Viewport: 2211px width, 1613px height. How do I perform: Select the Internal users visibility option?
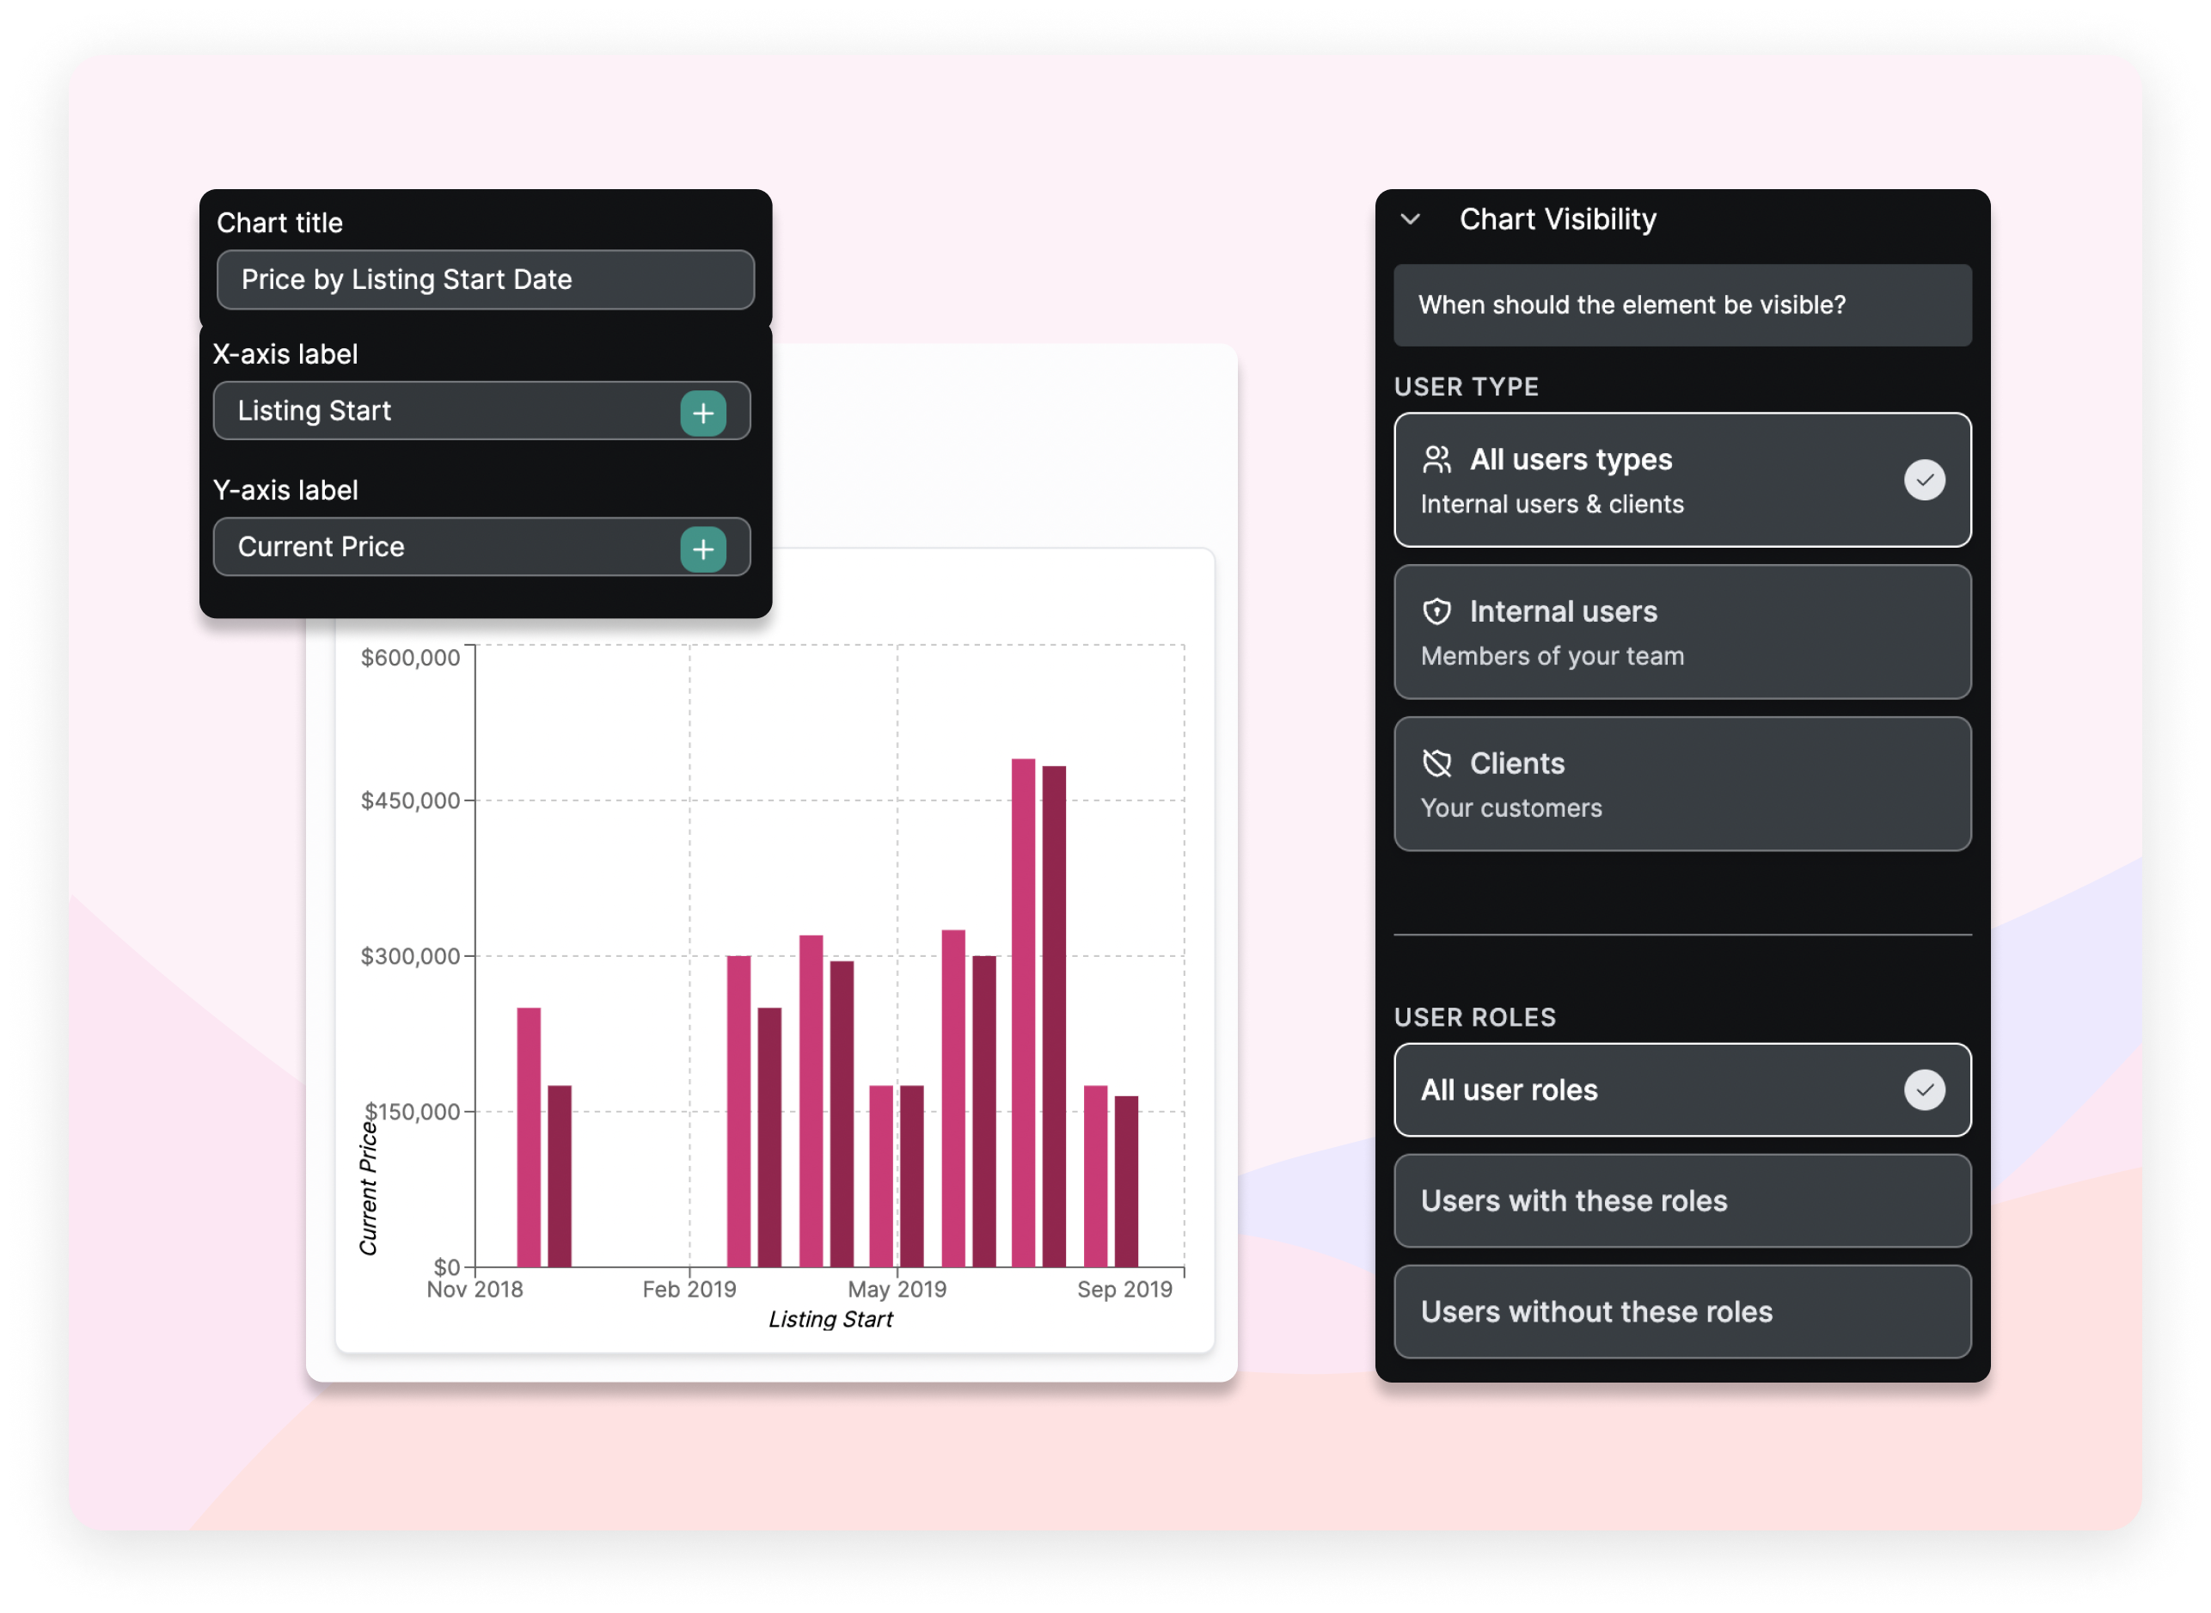(1681, 633)
